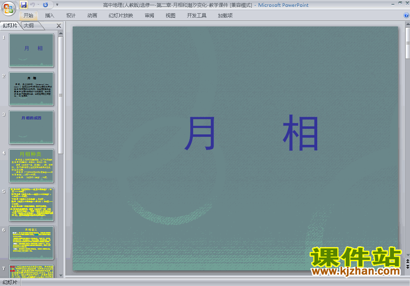
Task: Select the partially visible slide 7 thumbnail
Action: [x=31, y=271]
